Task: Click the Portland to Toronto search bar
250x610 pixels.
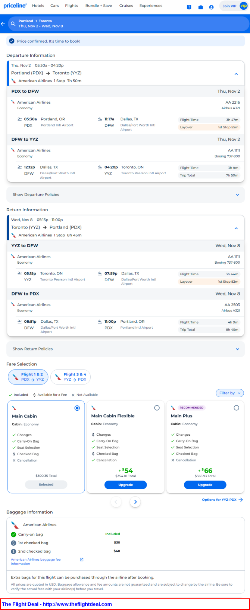Action: coord(128,24)
